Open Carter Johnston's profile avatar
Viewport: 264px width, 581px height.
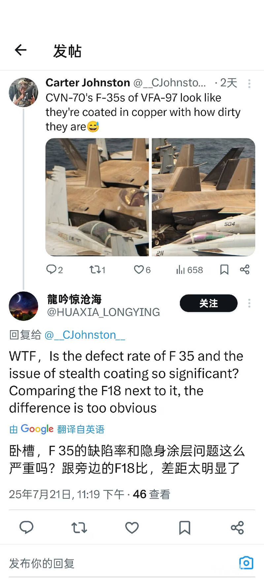coord(23,92)
